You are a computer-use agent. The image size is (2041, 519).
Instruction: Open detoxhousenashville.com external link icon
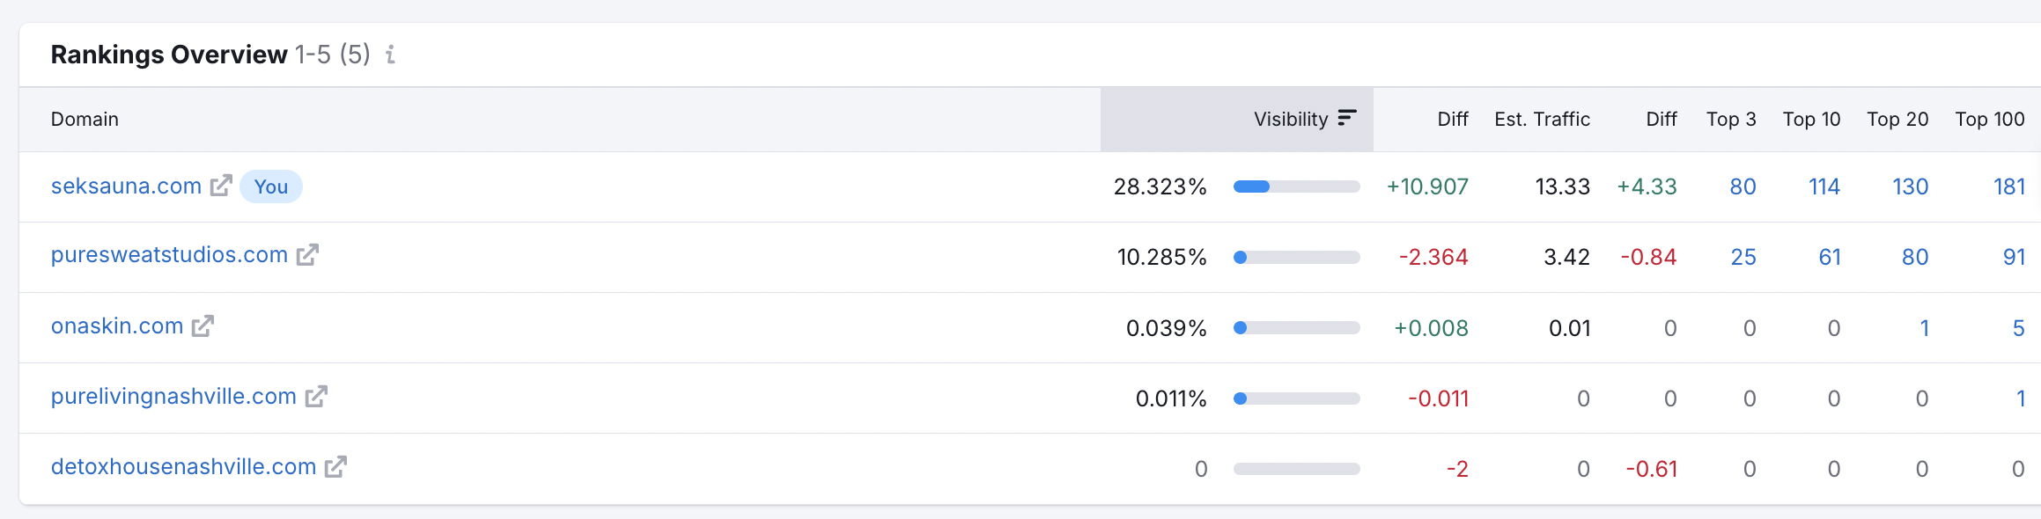[x=335, y=467]
